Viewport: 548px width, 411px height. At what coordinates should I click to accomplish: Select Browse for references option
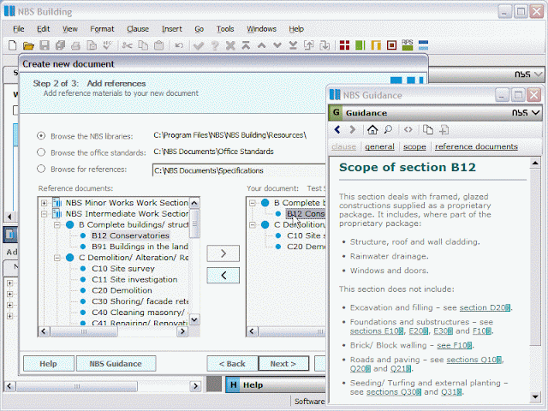click(41, 169)
